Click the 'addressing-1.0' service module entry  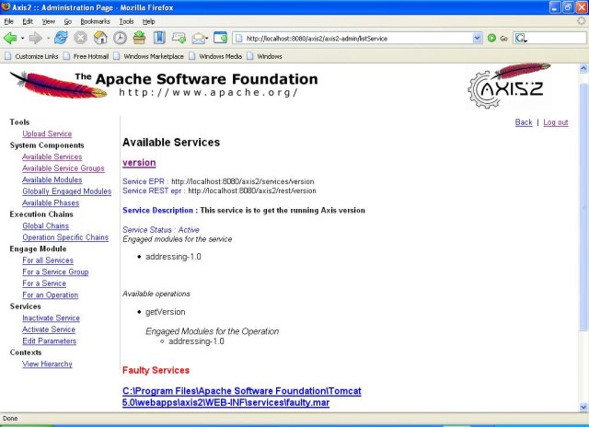point(173,257)
